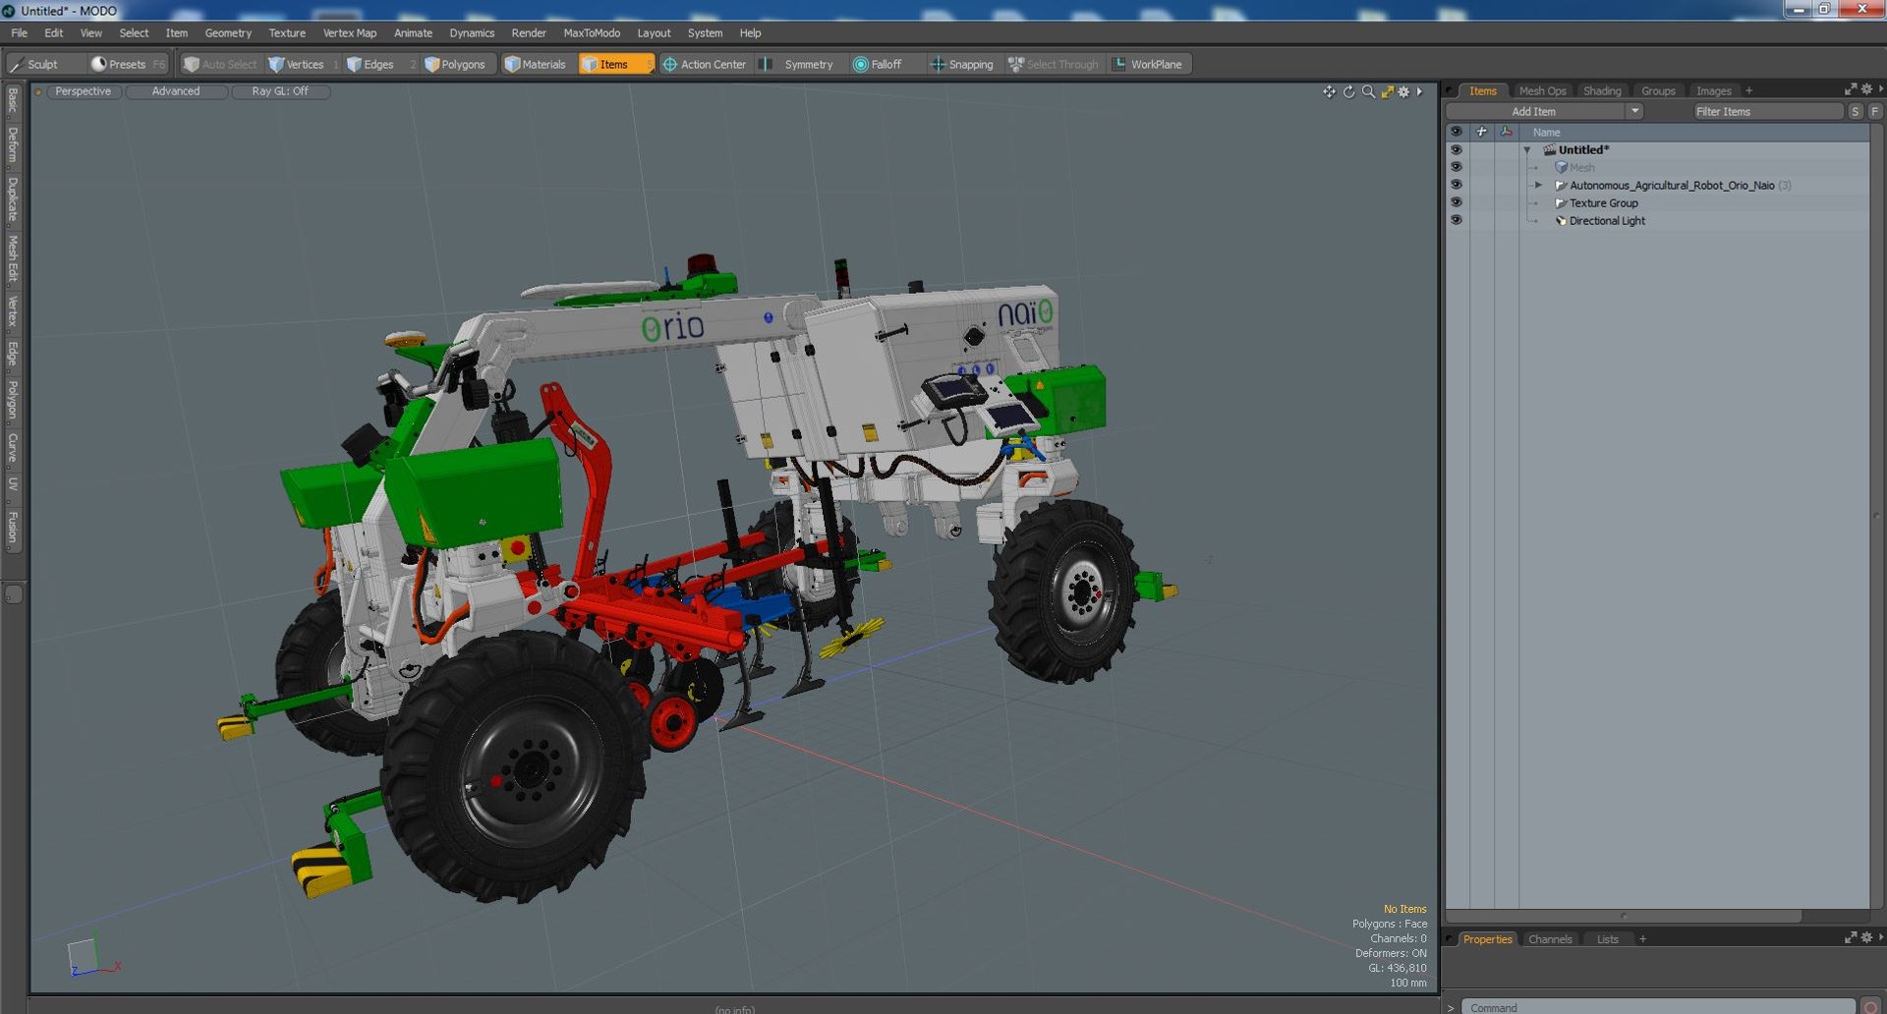Screen dimensions: 1887x1014
Task: Collapse the Untitled scene tree
Action: [x=1527, y=150]
